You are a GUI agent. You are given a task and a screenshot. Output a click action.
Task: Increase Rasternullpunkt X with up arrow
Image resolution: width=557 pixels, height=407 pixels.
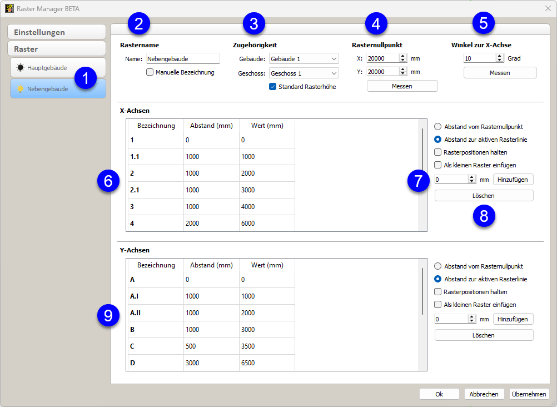tap(403, 56)
